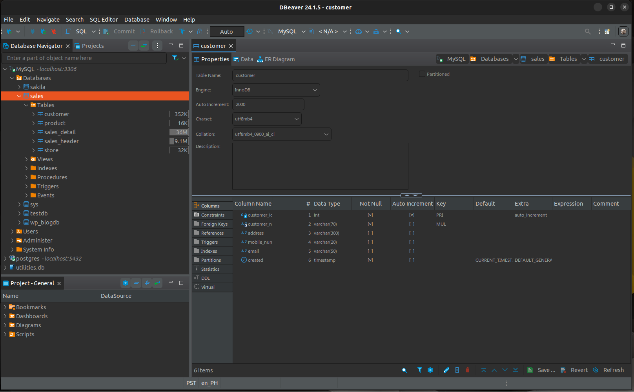Toggle Not Null for created column
The image size is (634, 392).
370,260
